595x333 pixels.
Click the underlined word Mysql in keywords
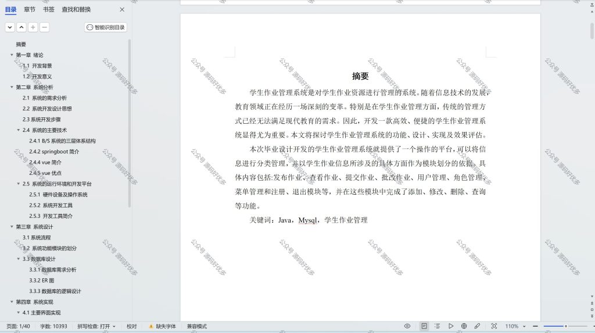click(307, 220)
